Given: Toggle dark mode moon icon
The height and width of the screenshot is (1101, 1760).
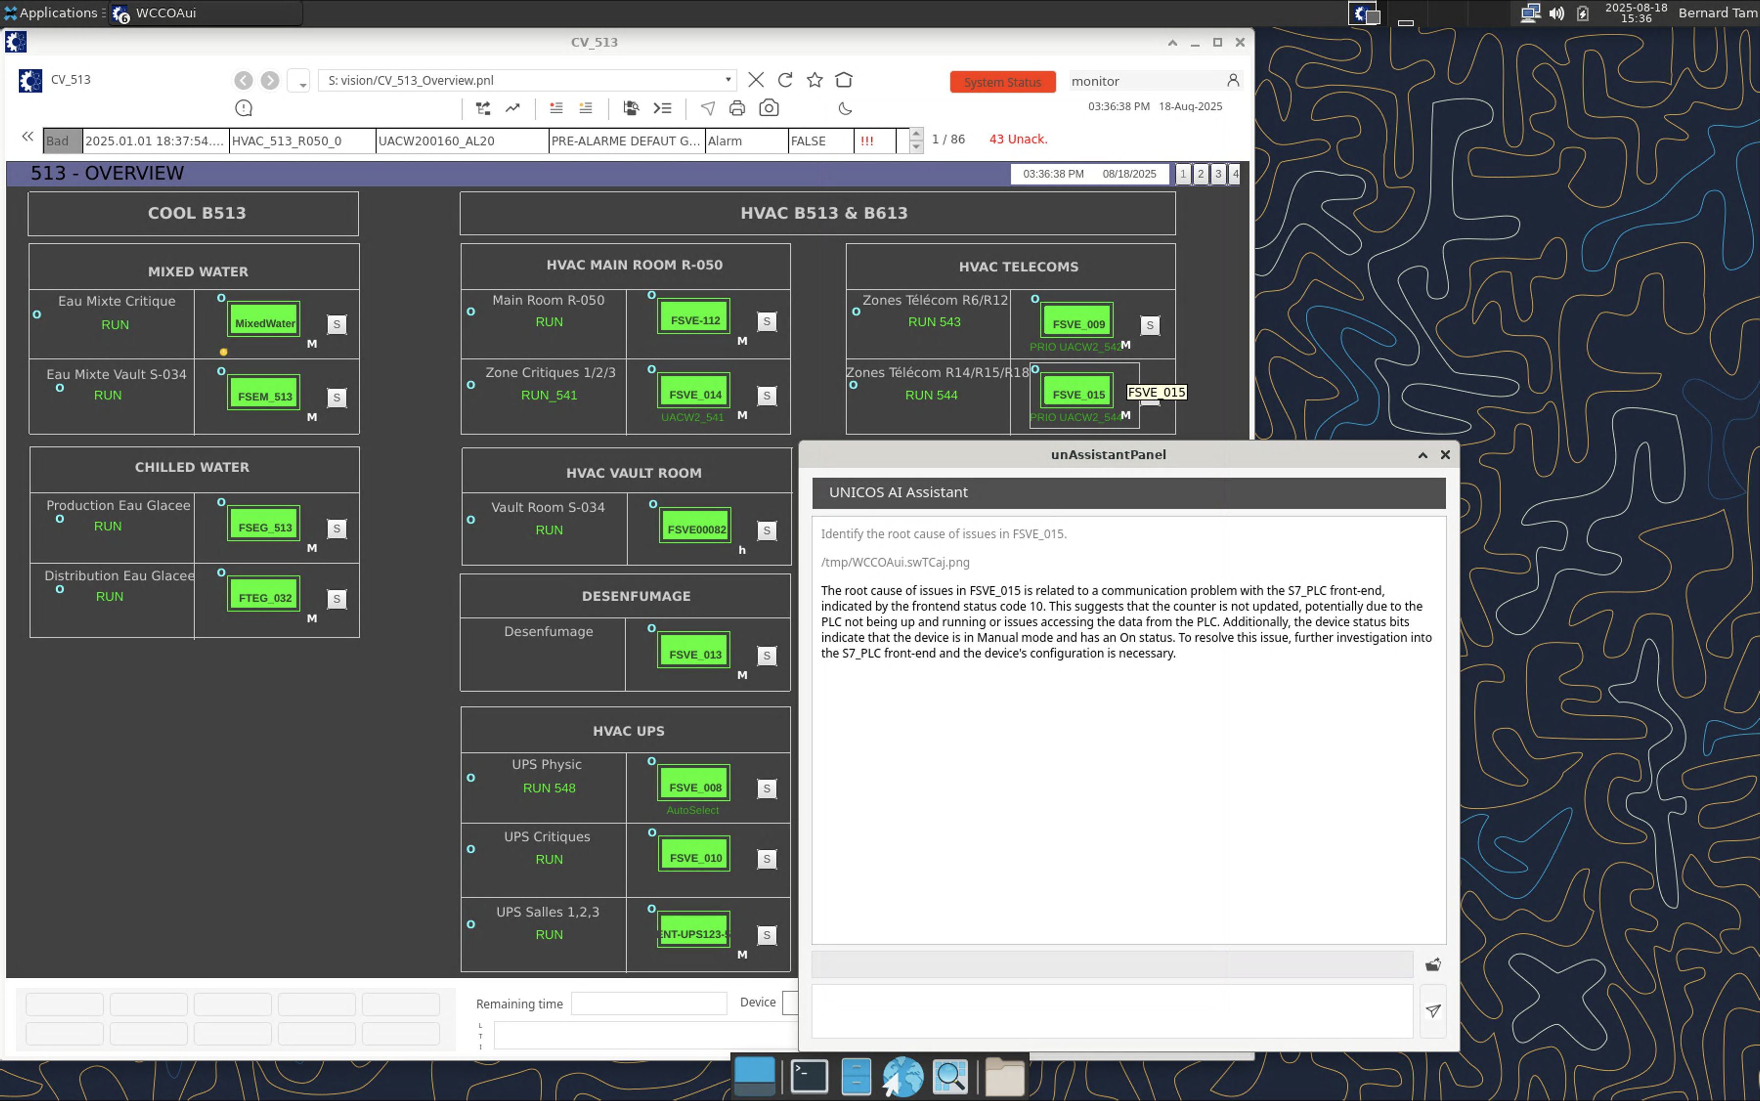Looking at the screenshot, I should [x=845, y=109].
